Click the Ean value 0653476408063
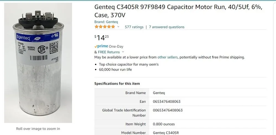Viewport: 276px width, 135px height. [x=167, y=102]
